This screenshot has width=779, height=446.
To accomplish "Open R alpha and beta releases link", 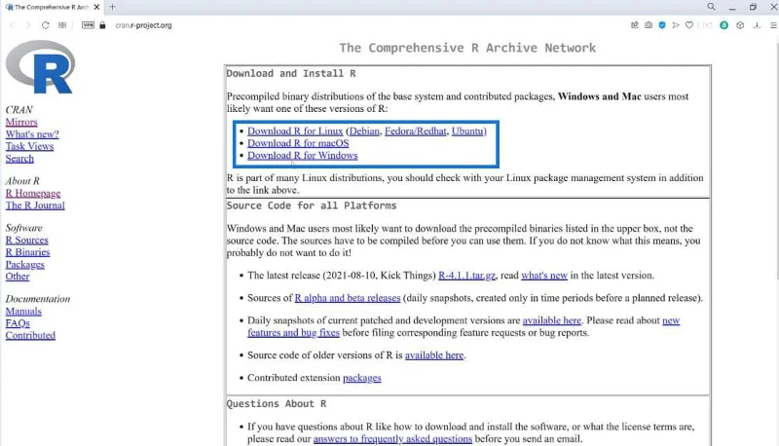I will coord(348,298).
